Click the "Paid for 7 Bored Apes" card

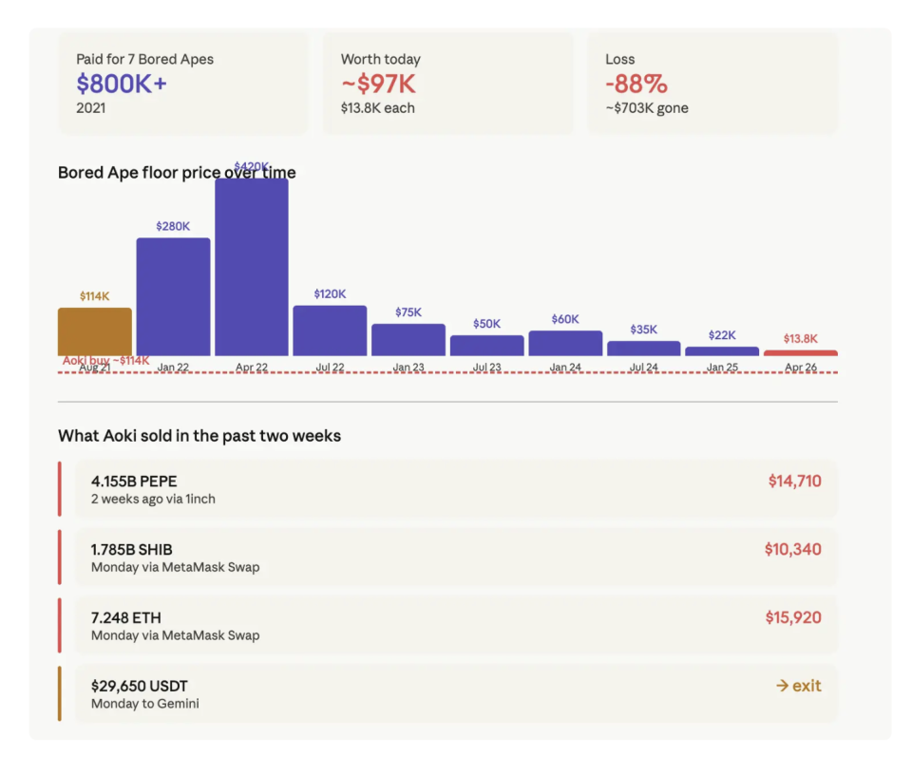coord(183,84)
